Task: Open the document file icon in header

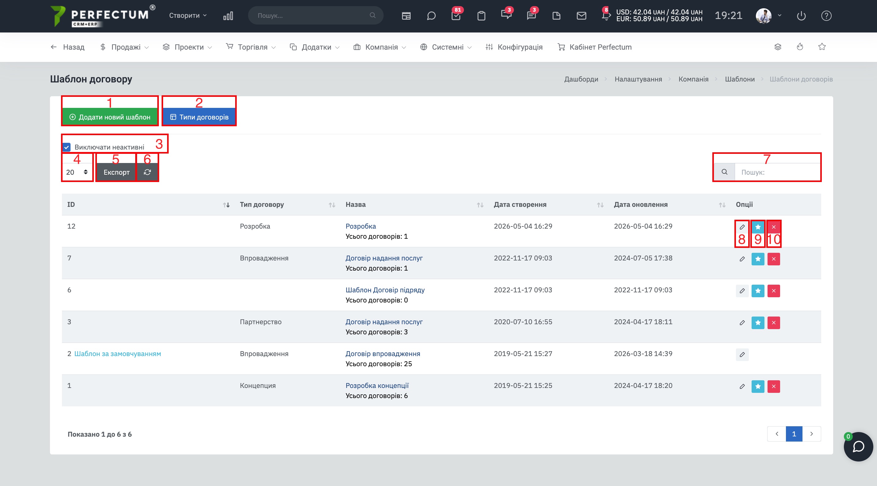Action: pos(556,16)
